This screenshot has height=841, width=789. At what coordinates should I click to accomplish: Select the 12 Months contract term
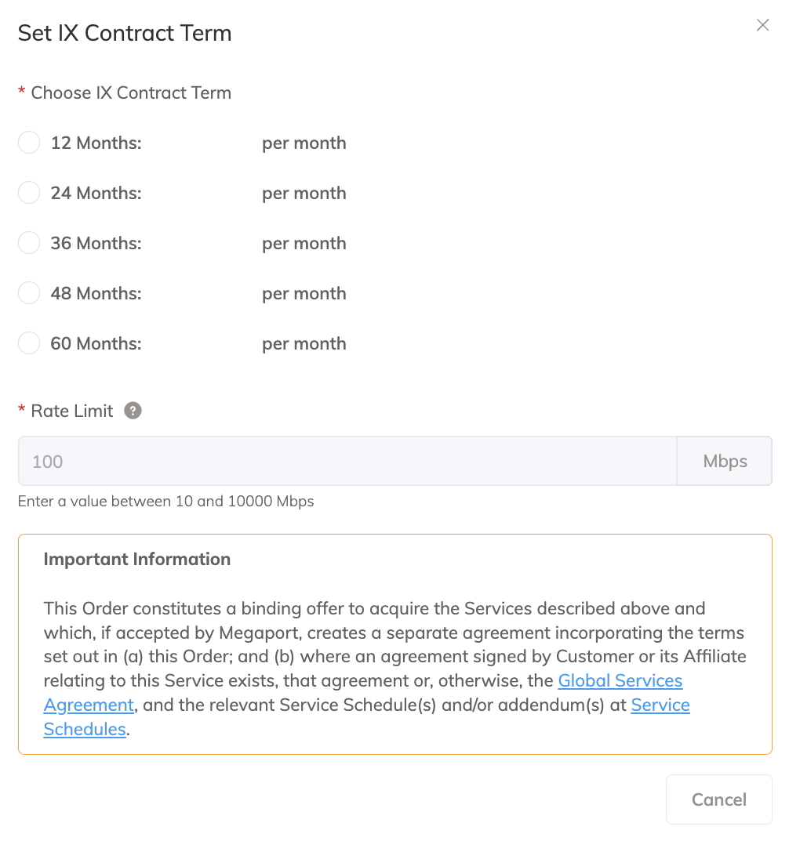click(x=28, y=142)
